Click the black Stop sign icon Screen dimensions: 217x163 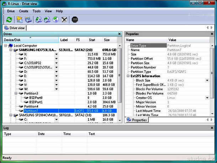pyautogui.click(x=75, y=20)
